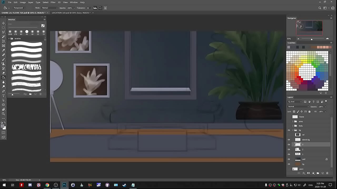Hide the sketch bg layer

(289, 140)
